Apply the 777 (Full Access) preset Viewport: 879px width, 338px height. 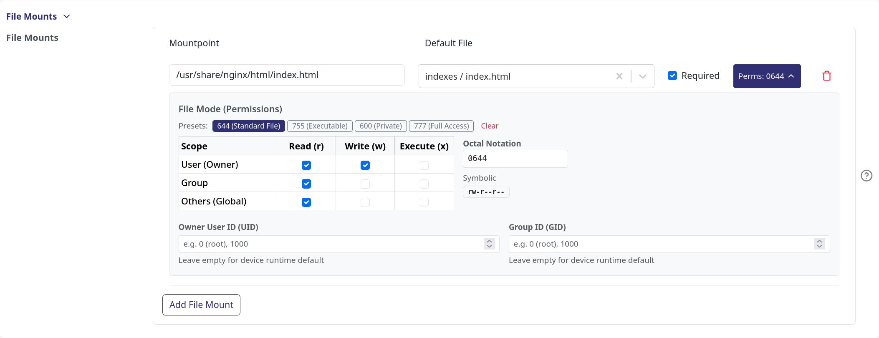pyautogui.click(x=441, y=126)
